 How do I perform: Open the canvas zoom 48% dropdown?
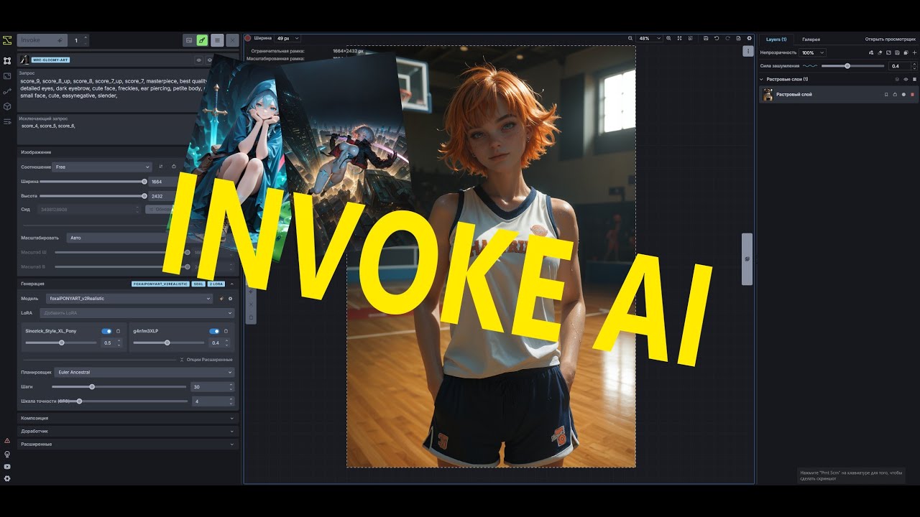tap(649, 38)
